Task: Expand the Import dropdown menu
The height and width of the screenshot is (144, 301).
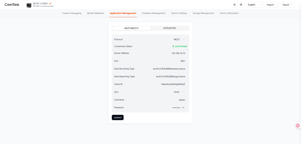Action: pos(272,5)
